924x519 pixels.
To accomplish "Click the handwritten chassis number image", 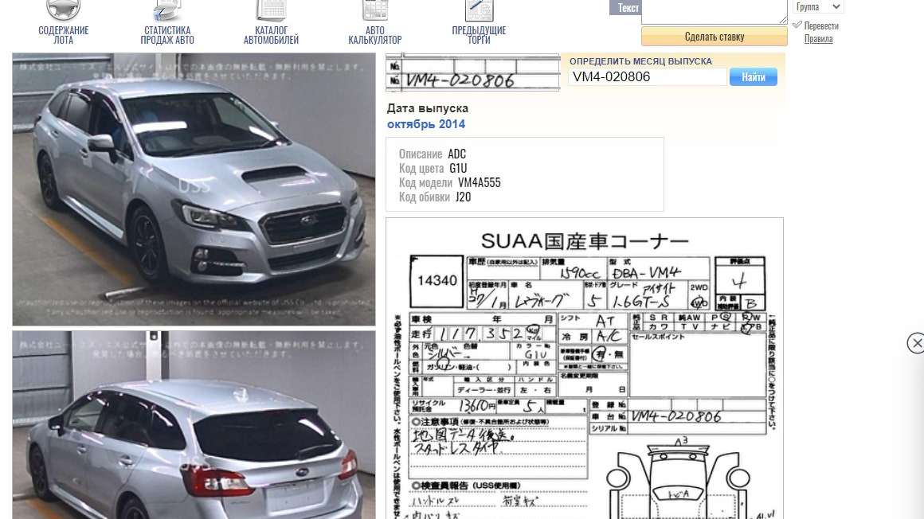I will [472, 73].
